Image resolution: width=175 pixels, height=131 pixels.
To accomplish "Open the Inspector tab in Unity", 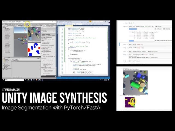I will [43, 26].
